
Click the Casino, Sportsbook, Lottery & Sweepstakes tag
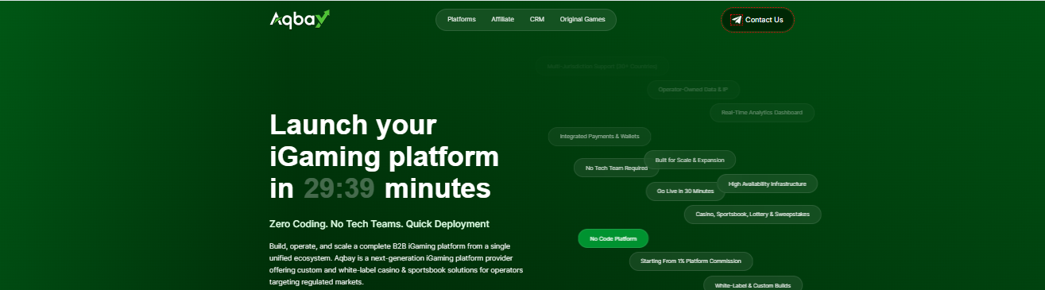(753, 215)
